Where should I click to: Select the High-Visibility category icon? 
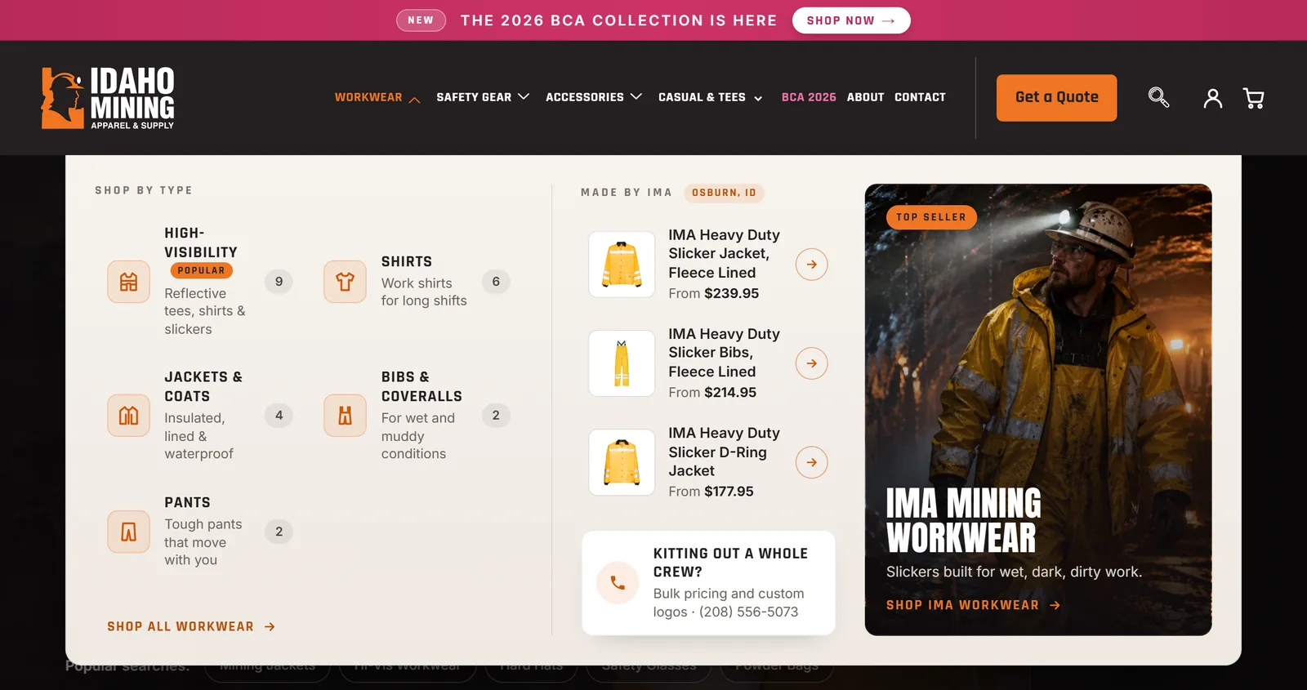(129, 282)
